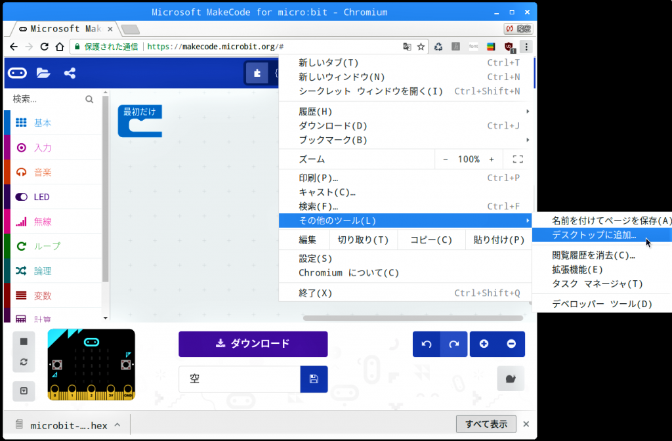Open the 論理 block category
Screen dimensions: 672x441
52,271
